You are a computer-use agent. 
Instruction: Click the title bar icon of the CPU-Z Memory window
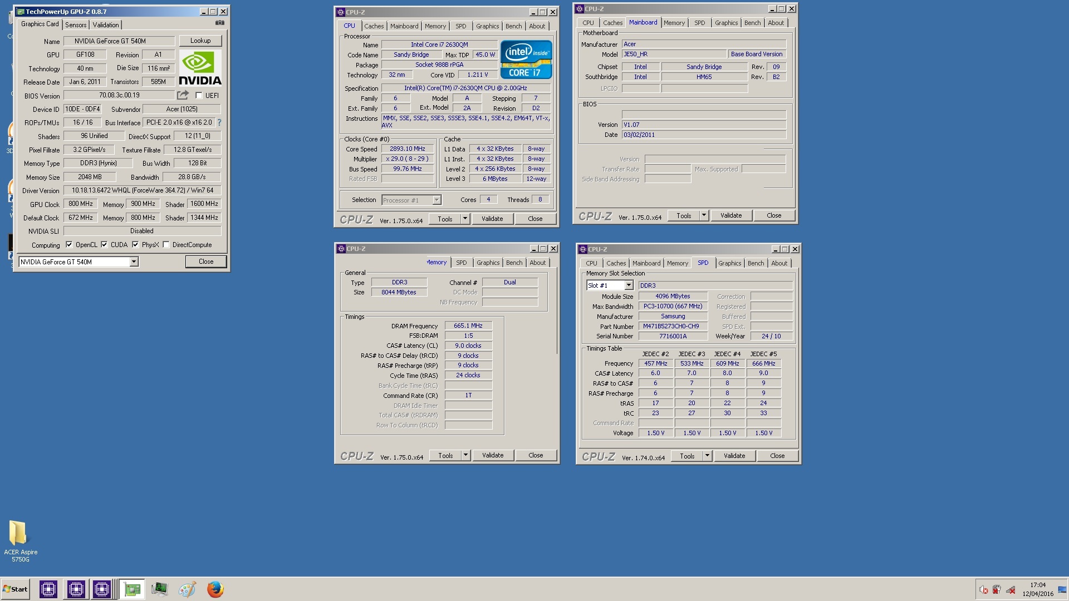click(341, 249)
